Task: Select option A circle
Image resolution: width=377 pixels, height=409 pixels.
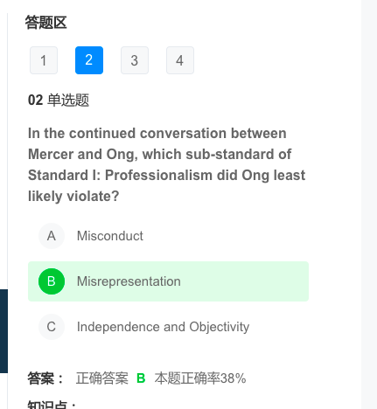Action: tap(52, 236)
